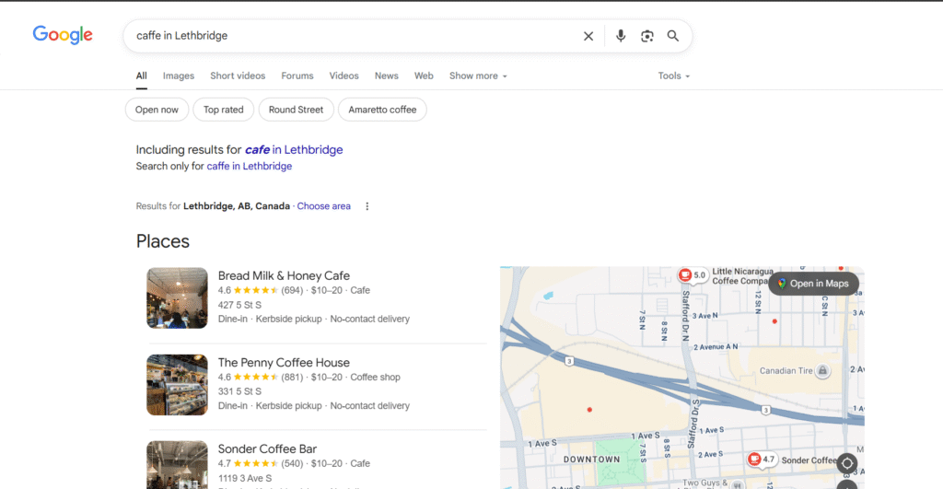Click the Canadian Tire map marker
This screenshot has height=489, width=943.
click(822, 370)
